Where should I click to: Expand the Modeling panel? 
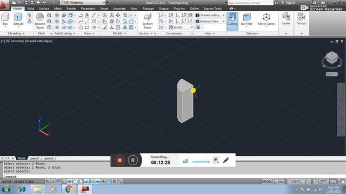coord(16,33)
